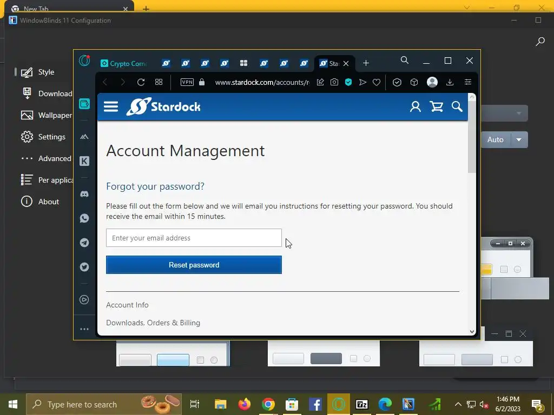This screenshot has height=415, width=554.
Task: Click the page scrollbar down arrow
Action: coord(472,331)
